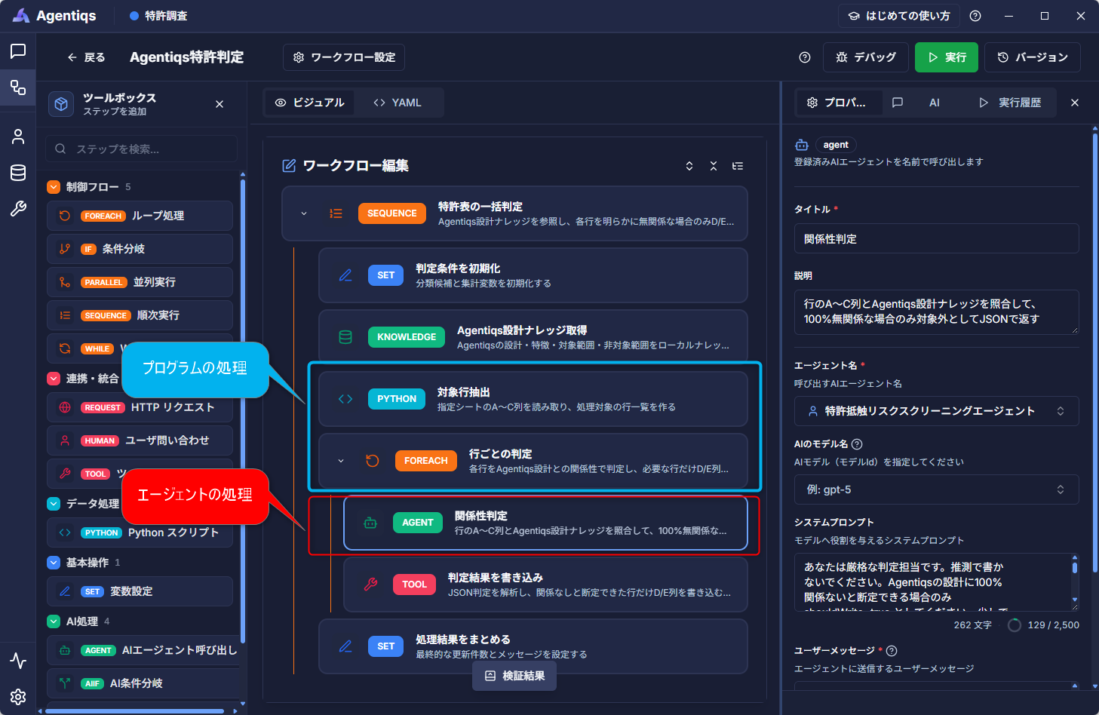Open the エージェント名 dropdown
Screen dimensions: 1099x715
pyautogui.click(x=936, y=411)
